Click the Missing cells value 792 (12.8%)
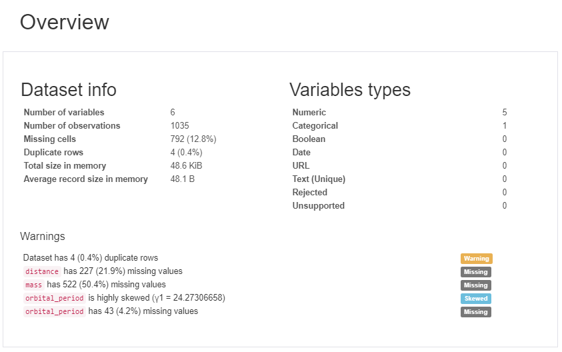562x352 pixels. (193, 139)
